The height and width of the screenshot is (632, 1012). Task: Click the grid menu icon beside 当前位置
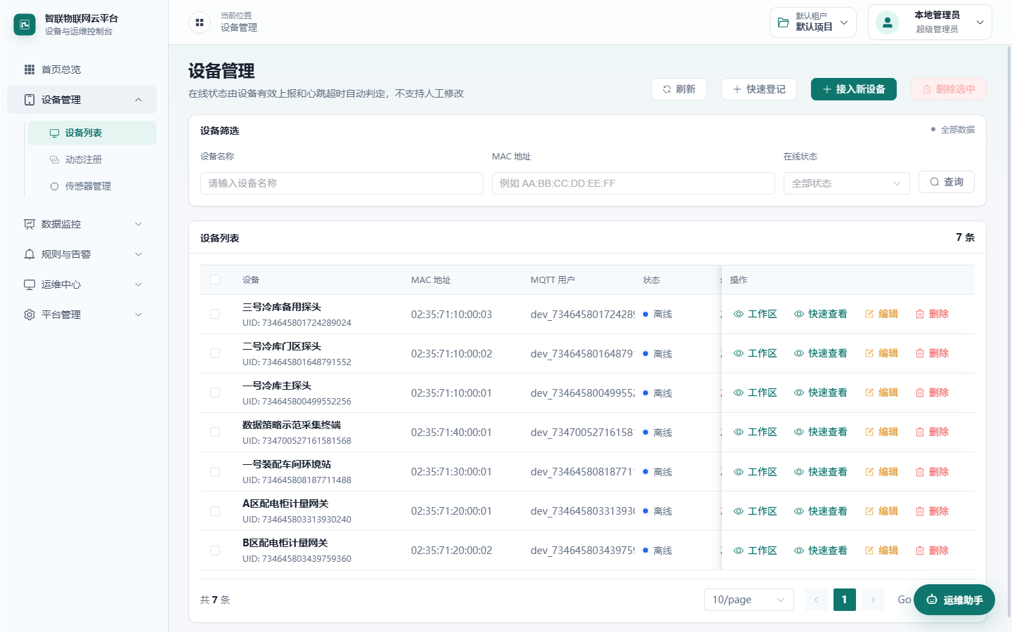pos(200,22)
